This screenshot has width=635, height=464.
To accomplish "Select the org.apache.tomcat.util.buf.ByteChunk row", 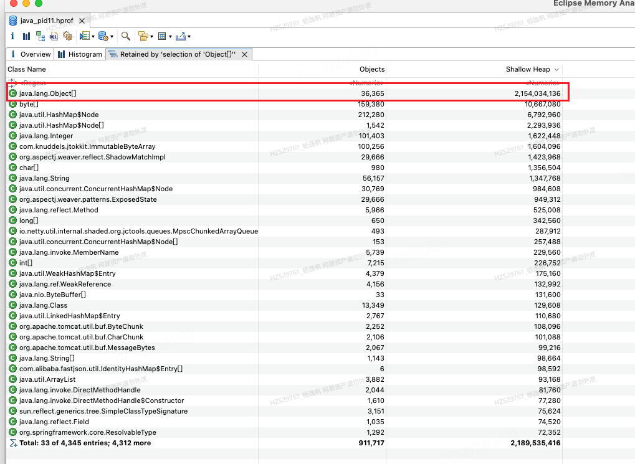I will [284, 326].
